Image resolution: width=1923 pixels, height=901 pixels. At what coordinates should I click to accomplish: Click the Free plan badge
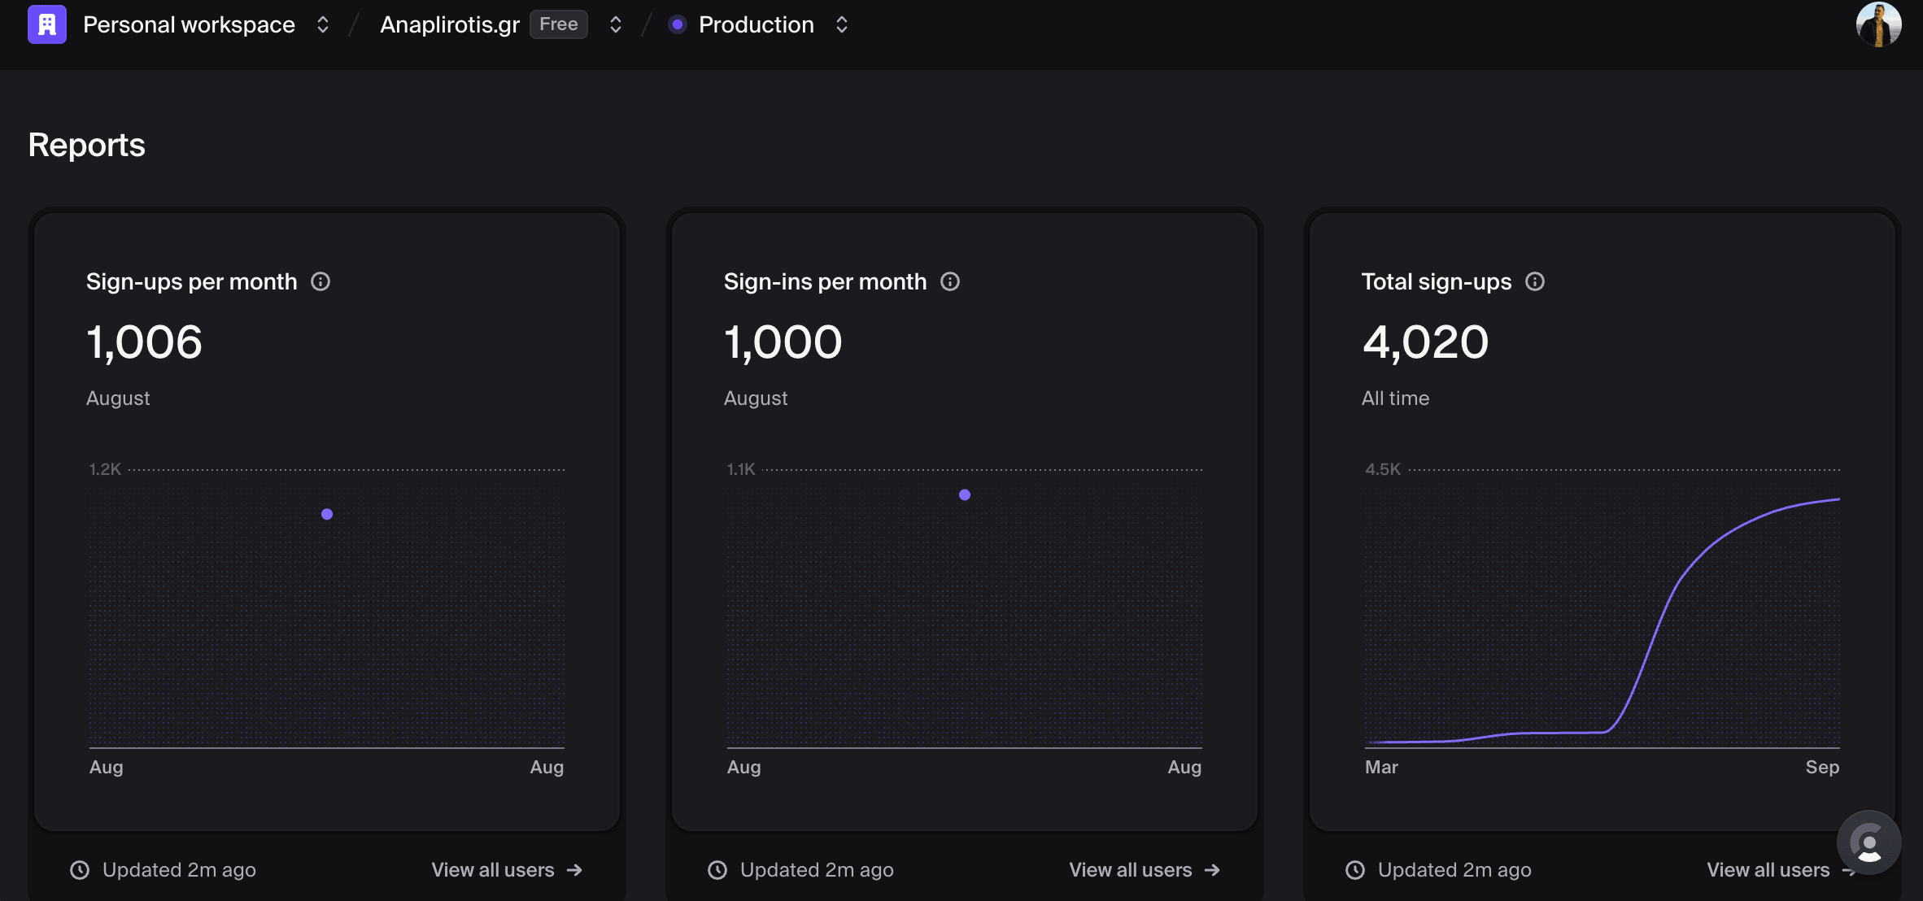pos(558,24)
